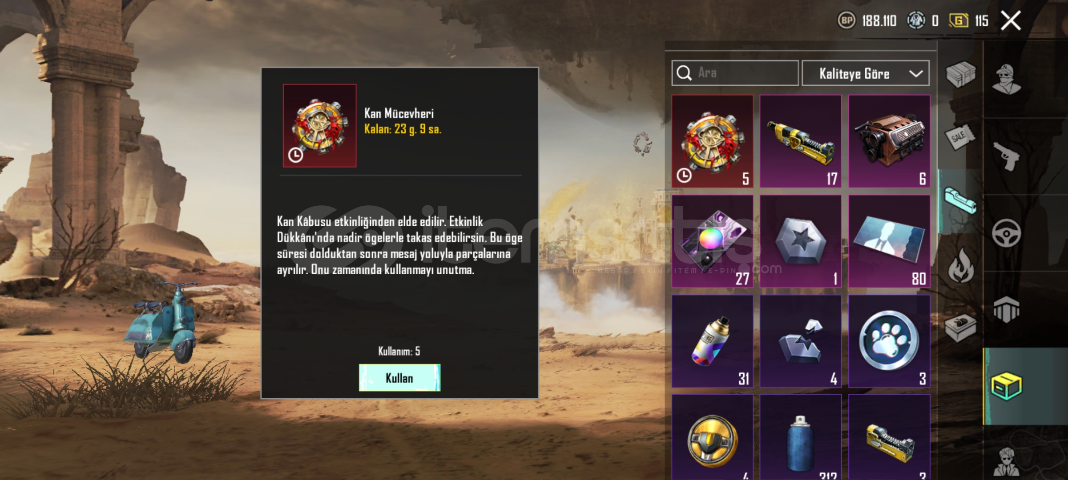Click the BP balance icon
The height and width of the screenshot is (480, 1068).
[846, 20]
